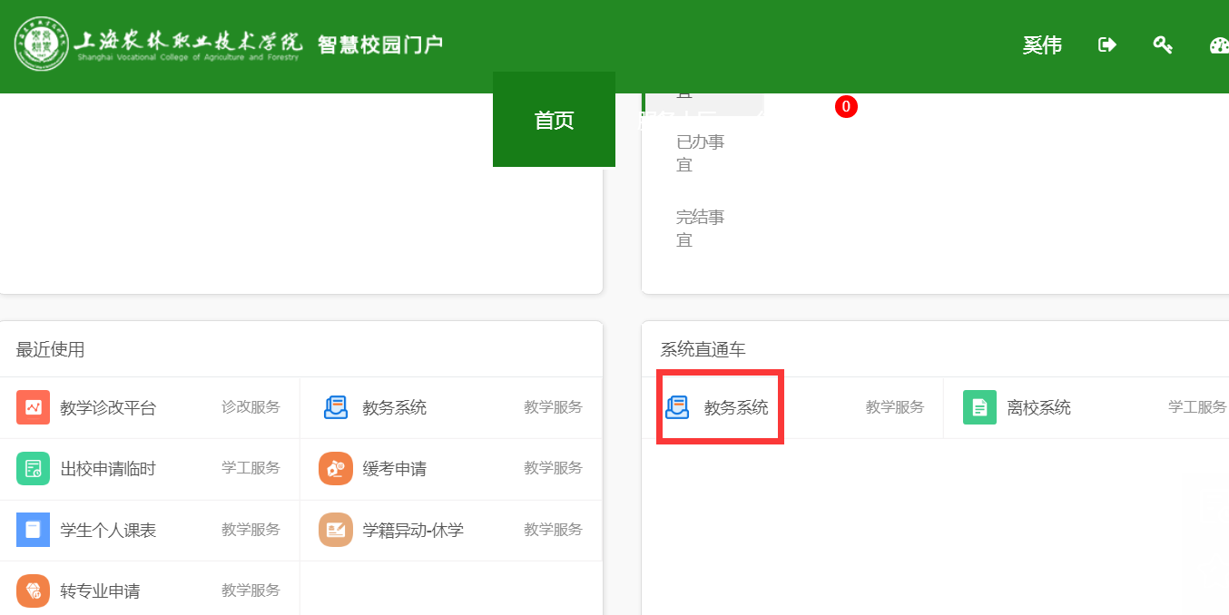
Task: Click the 离校系统 green document icon
Action: (979, 407)
